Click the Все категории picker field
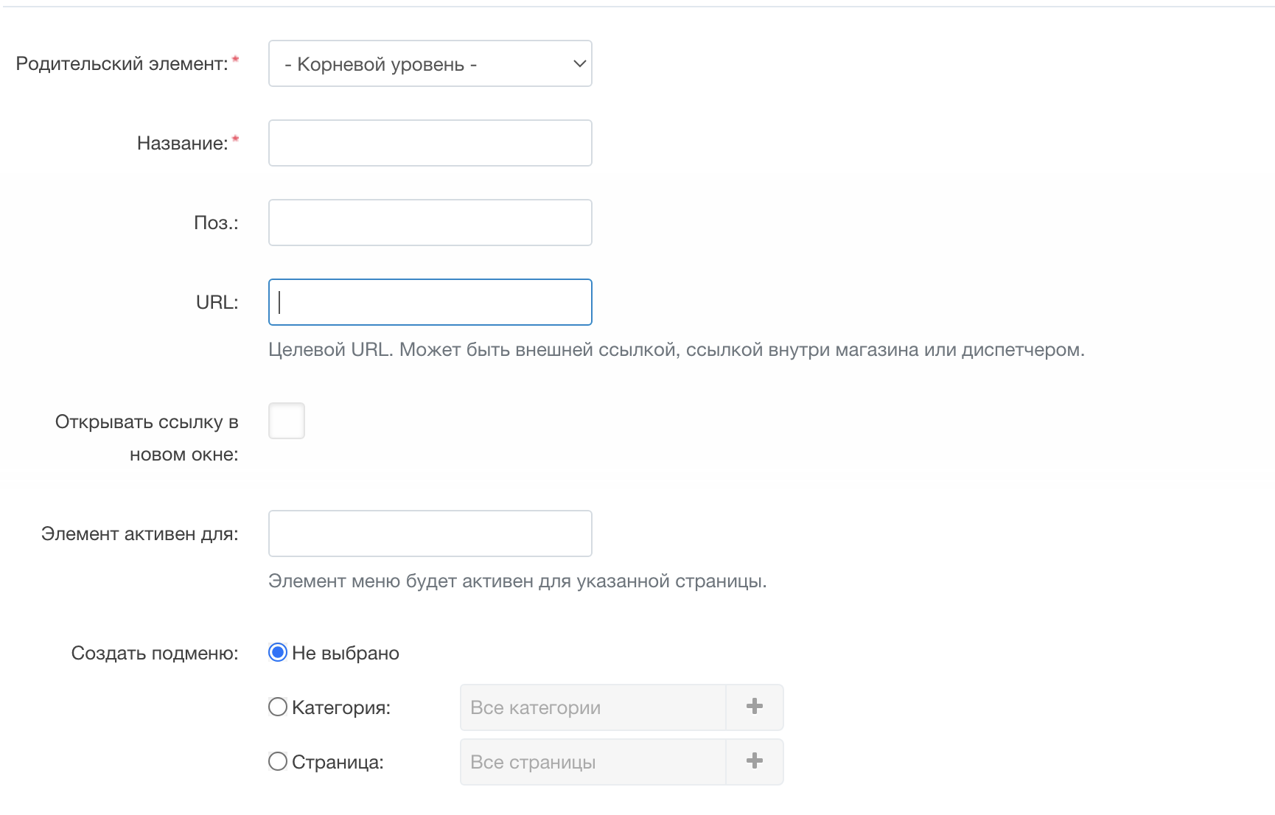The image size is (1275, 815). (593, 707)
